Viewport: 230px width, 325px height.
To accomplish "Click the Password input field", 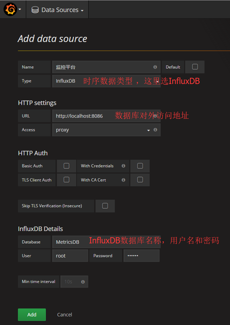I will coord(142,256).
